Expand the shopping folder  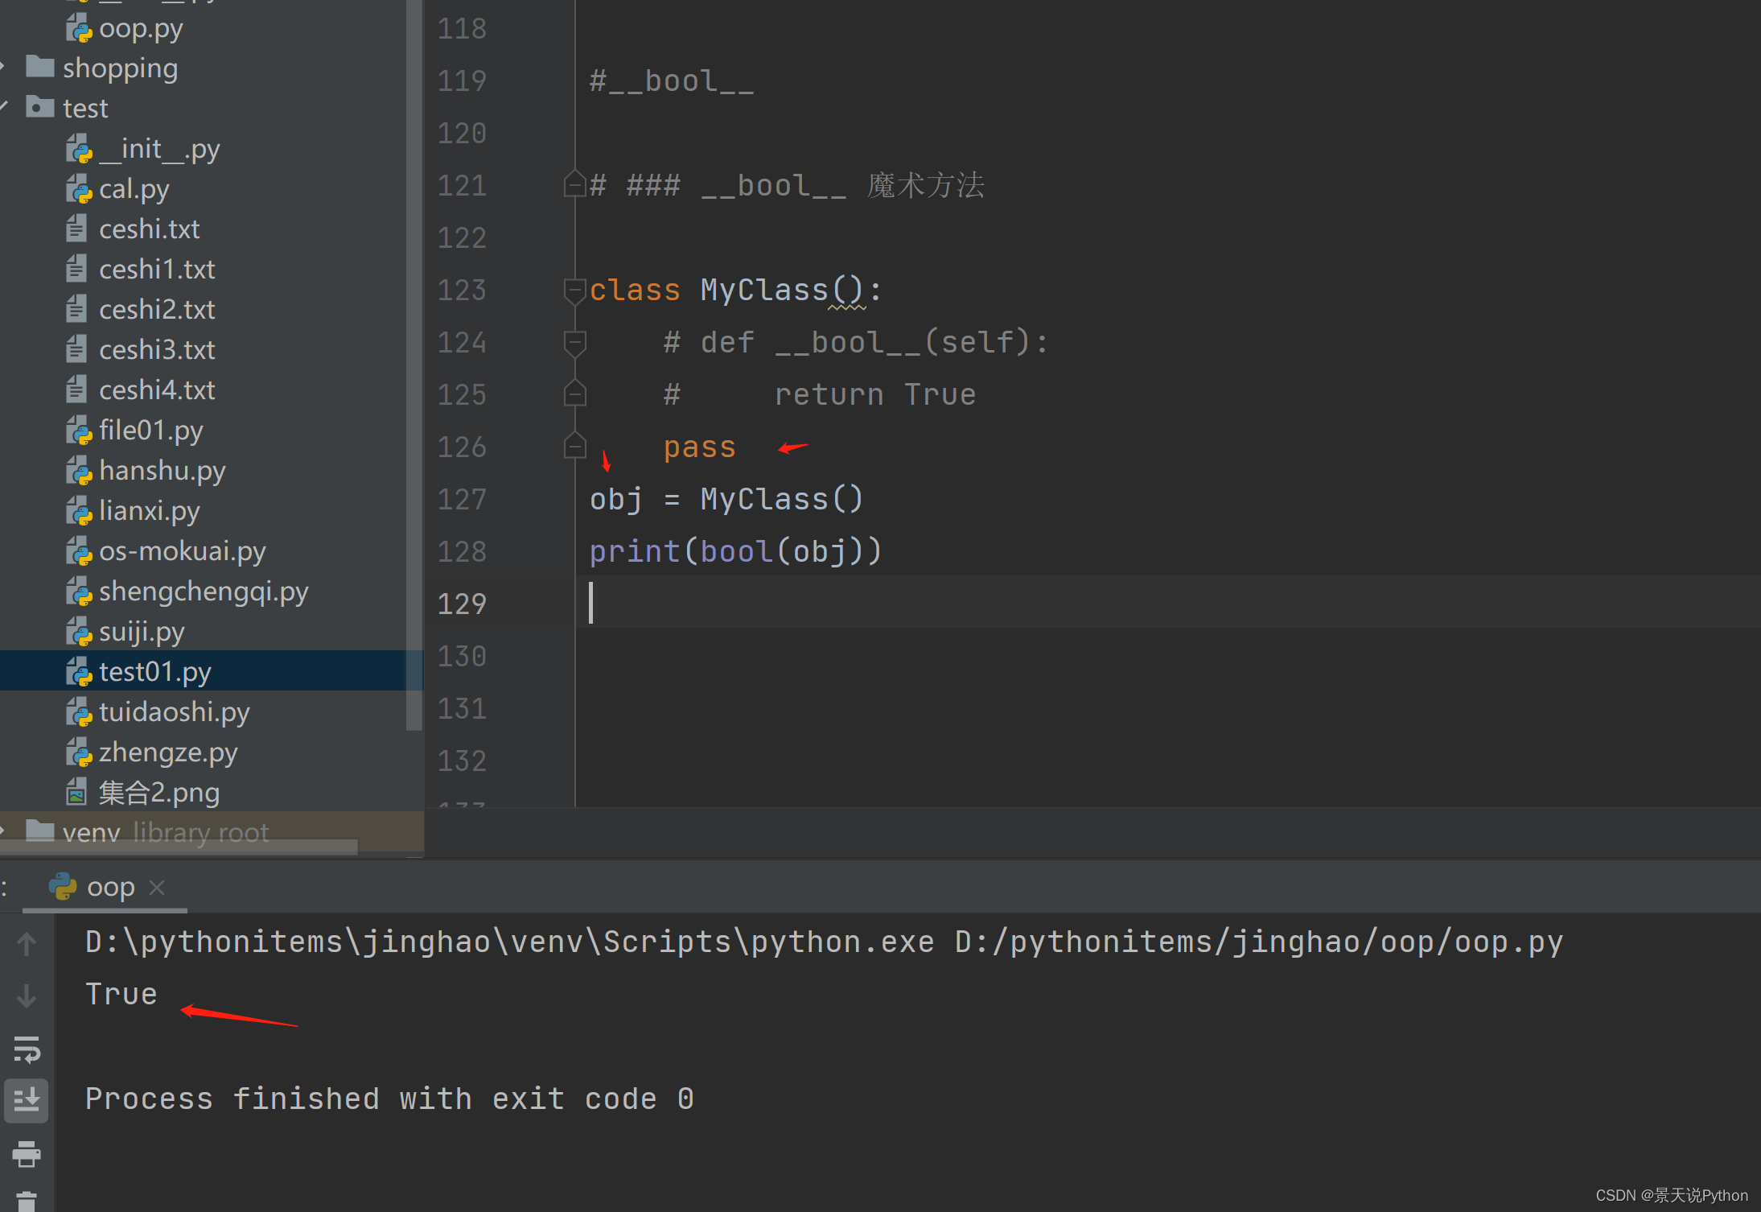pyautogui.click(x=3, y=68)
